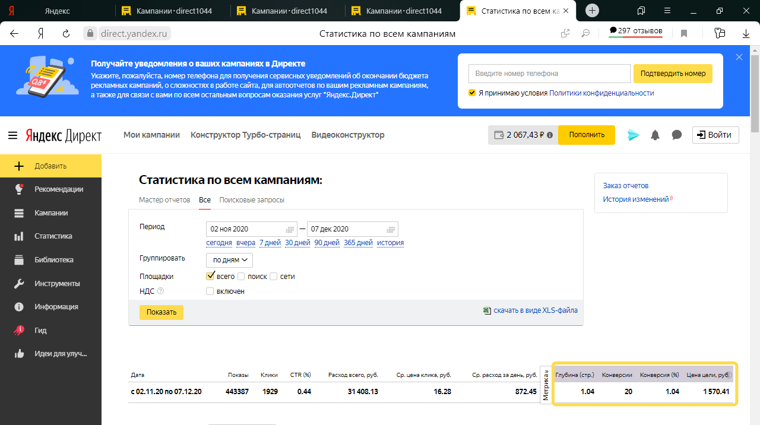The image size is (760, 425).
Task: Open Мои кампании in top menu
Action: (151, 135)
